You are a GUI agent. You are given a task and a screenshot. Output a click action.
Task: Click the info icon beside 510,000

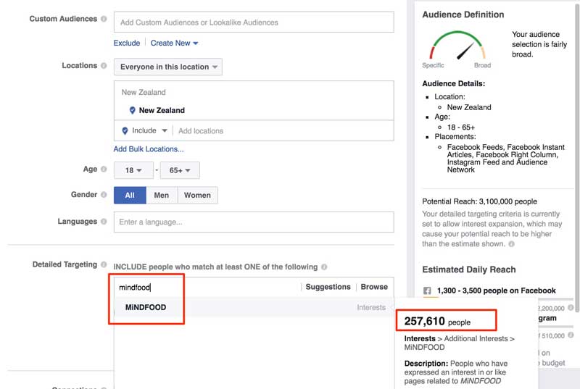(571, 335)
